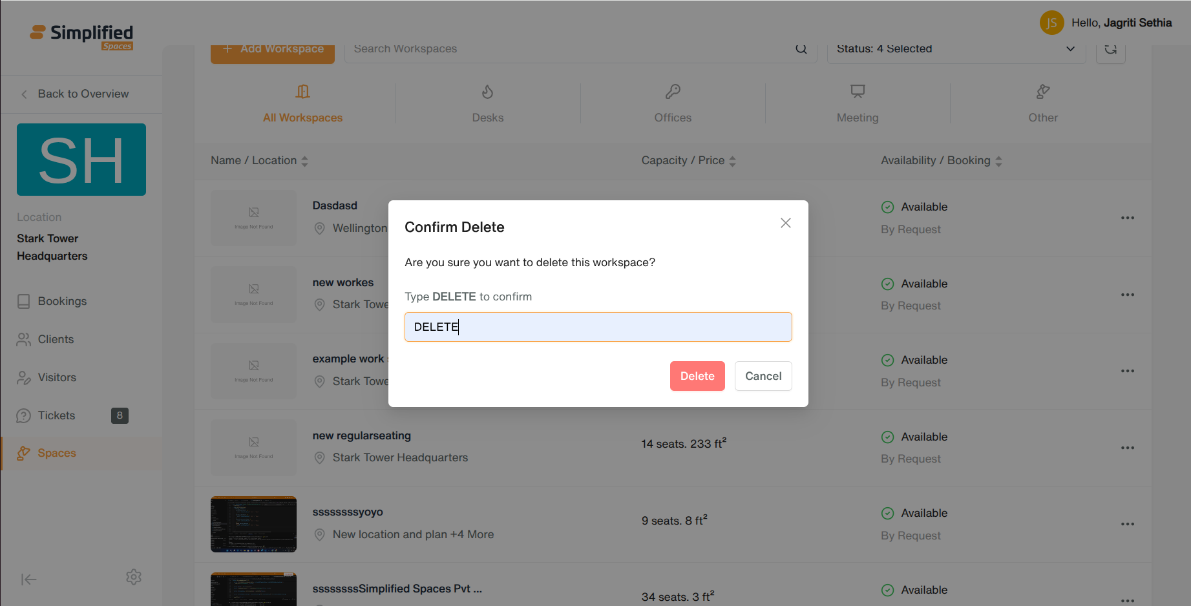Cancel the workspace deletion
Viewport: 1191px width, 606px height.
(x=763, y=376)
